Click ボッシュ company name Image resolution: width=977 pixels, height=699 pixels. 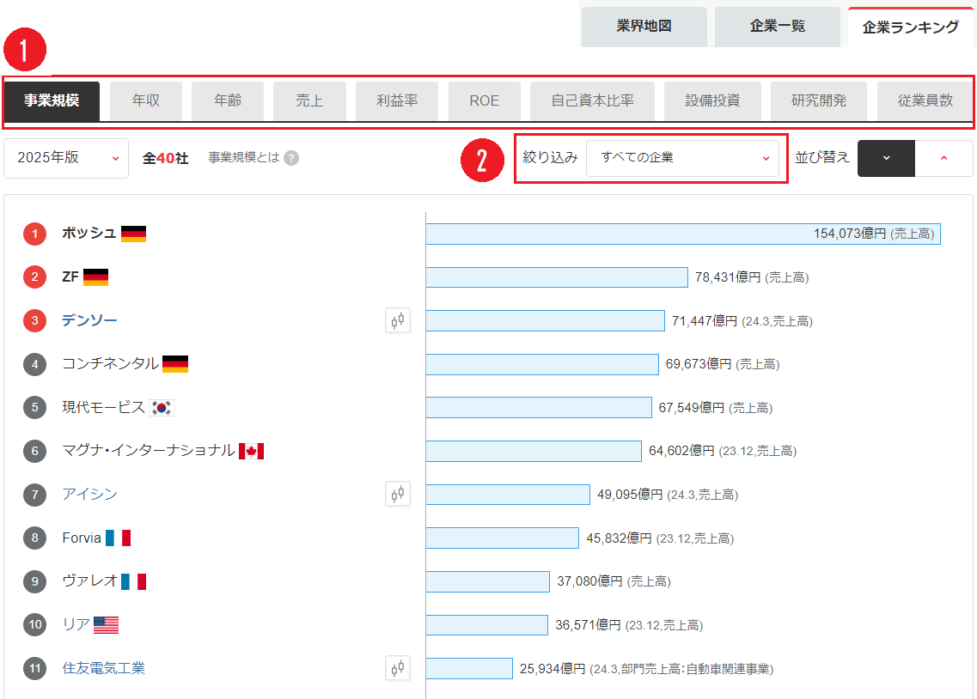click(x=89, y=234)
